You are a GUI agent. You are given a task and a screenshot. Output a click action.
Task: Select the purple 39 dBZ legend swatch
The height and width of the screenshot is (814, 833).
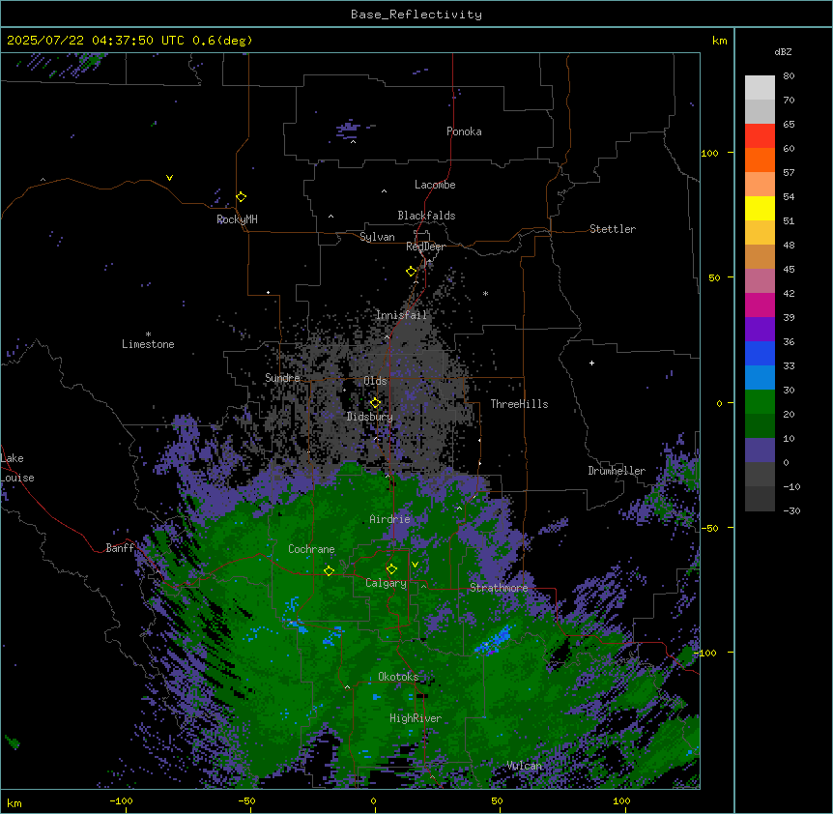coord(760,329)
